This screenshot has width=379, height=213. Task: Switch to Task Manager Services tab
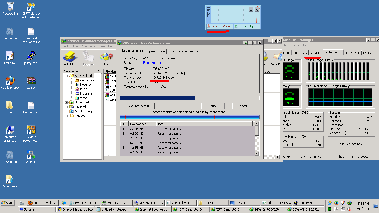316,53
